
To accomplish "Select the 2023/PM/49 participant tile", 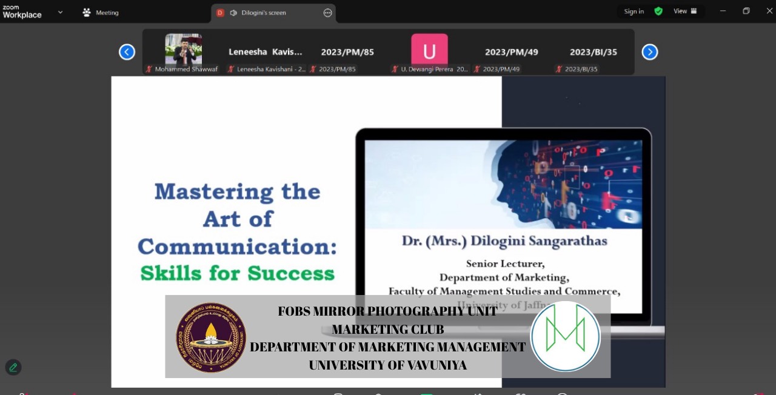I will pyautogui.click(x=511, y=52).
